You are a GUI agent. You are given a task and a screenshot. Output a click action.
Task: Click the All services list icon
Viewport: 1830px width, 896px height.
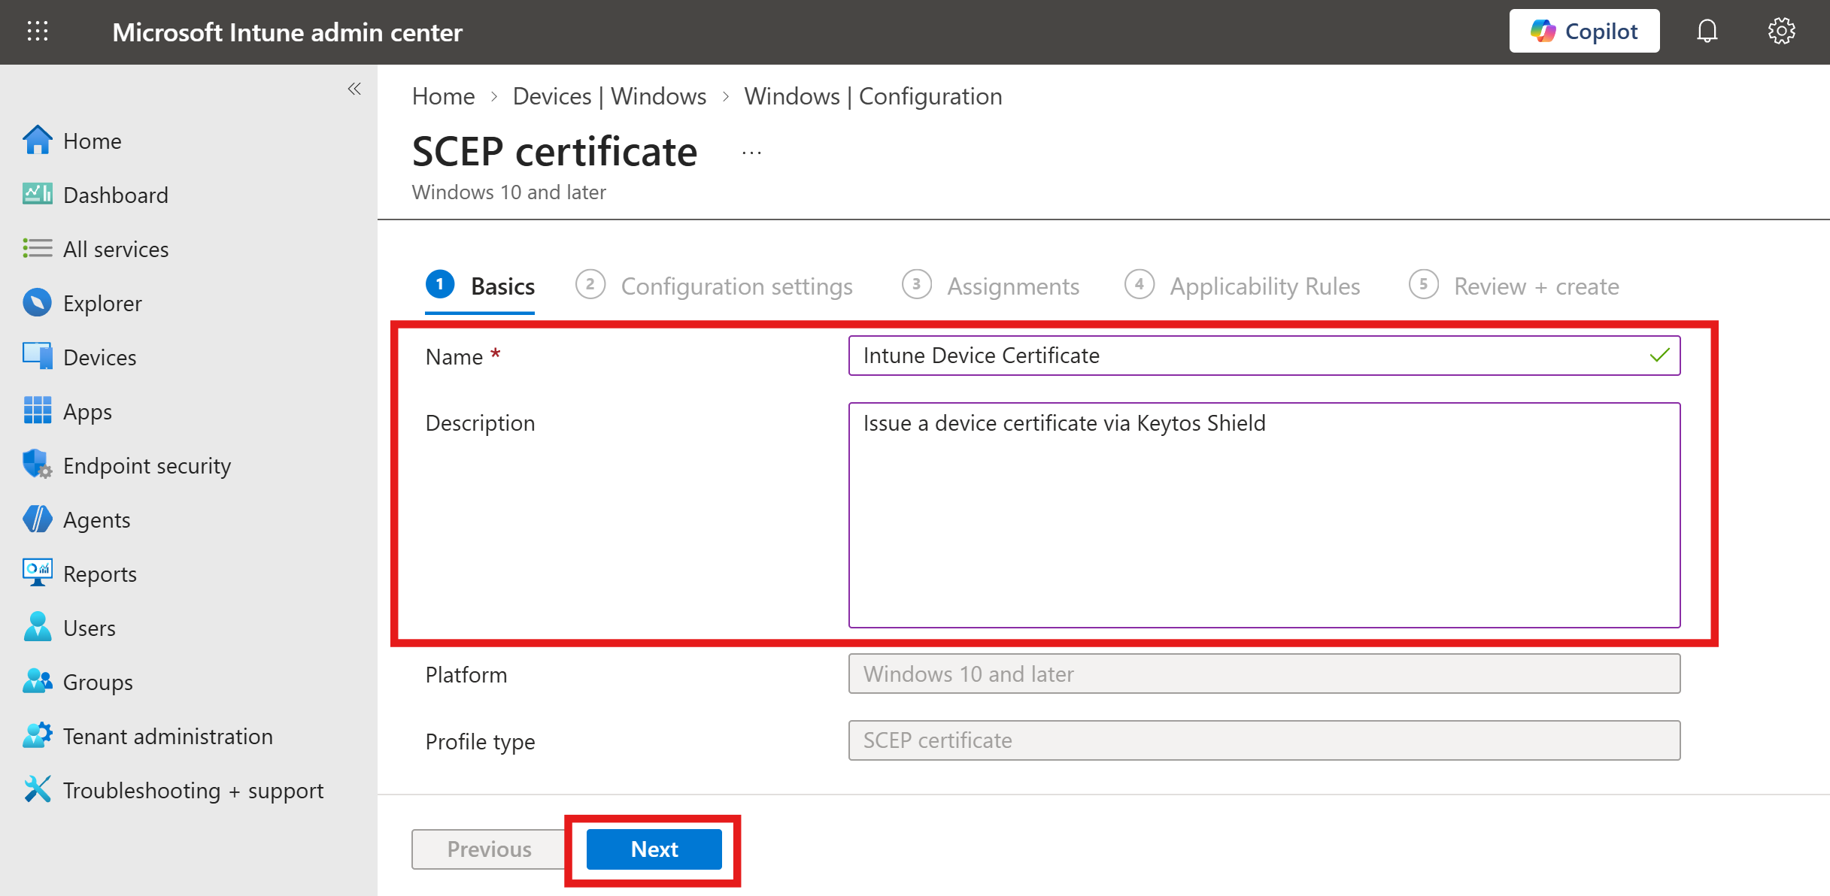[37, 248]
